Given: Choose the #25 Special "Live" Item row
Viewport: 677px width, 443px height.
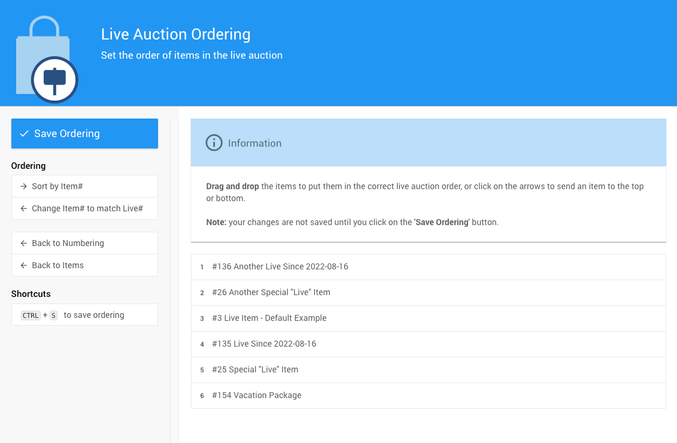Looking at the screenshot, I should [x=255, y=369].
